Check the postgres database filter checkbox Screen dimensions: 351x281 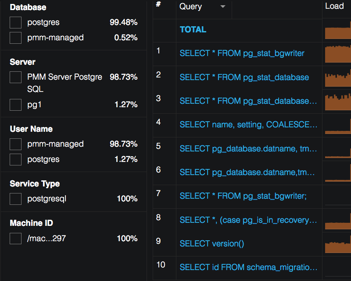16,23
